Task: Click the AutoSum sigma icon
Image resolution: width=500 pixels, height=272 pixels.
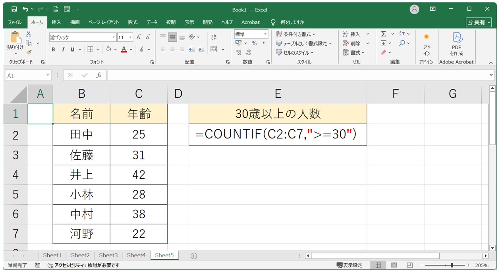Action: tap(384, 34)
